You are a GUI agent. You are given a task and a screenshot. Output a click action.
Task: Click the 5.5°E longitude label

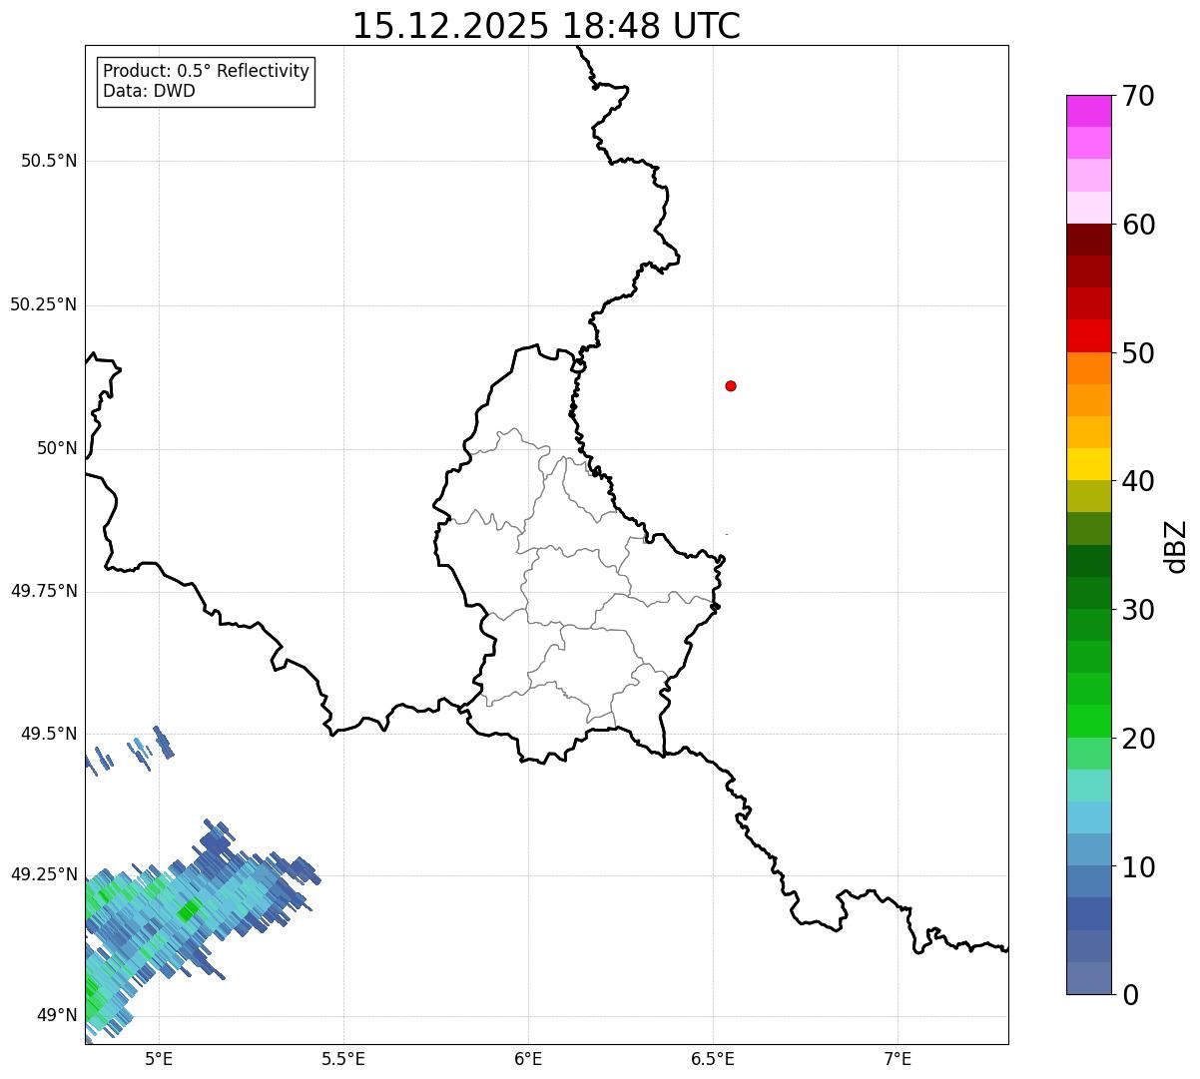click(343, 1058)
